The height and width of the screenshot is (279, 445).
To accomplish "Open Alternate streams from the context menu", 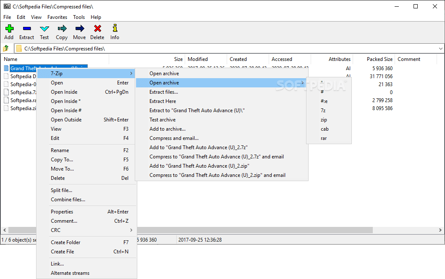I will point(86,273).
